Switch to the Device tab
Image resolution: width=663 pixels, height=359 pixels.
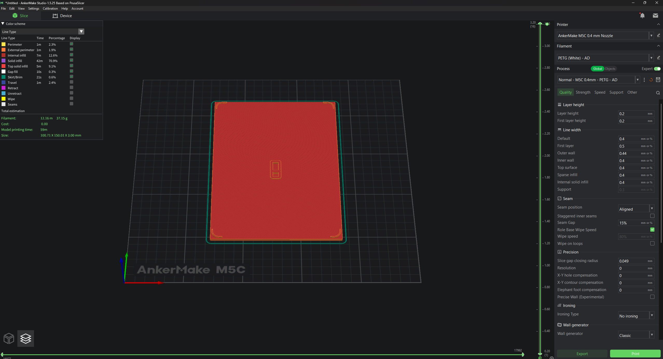62,16
